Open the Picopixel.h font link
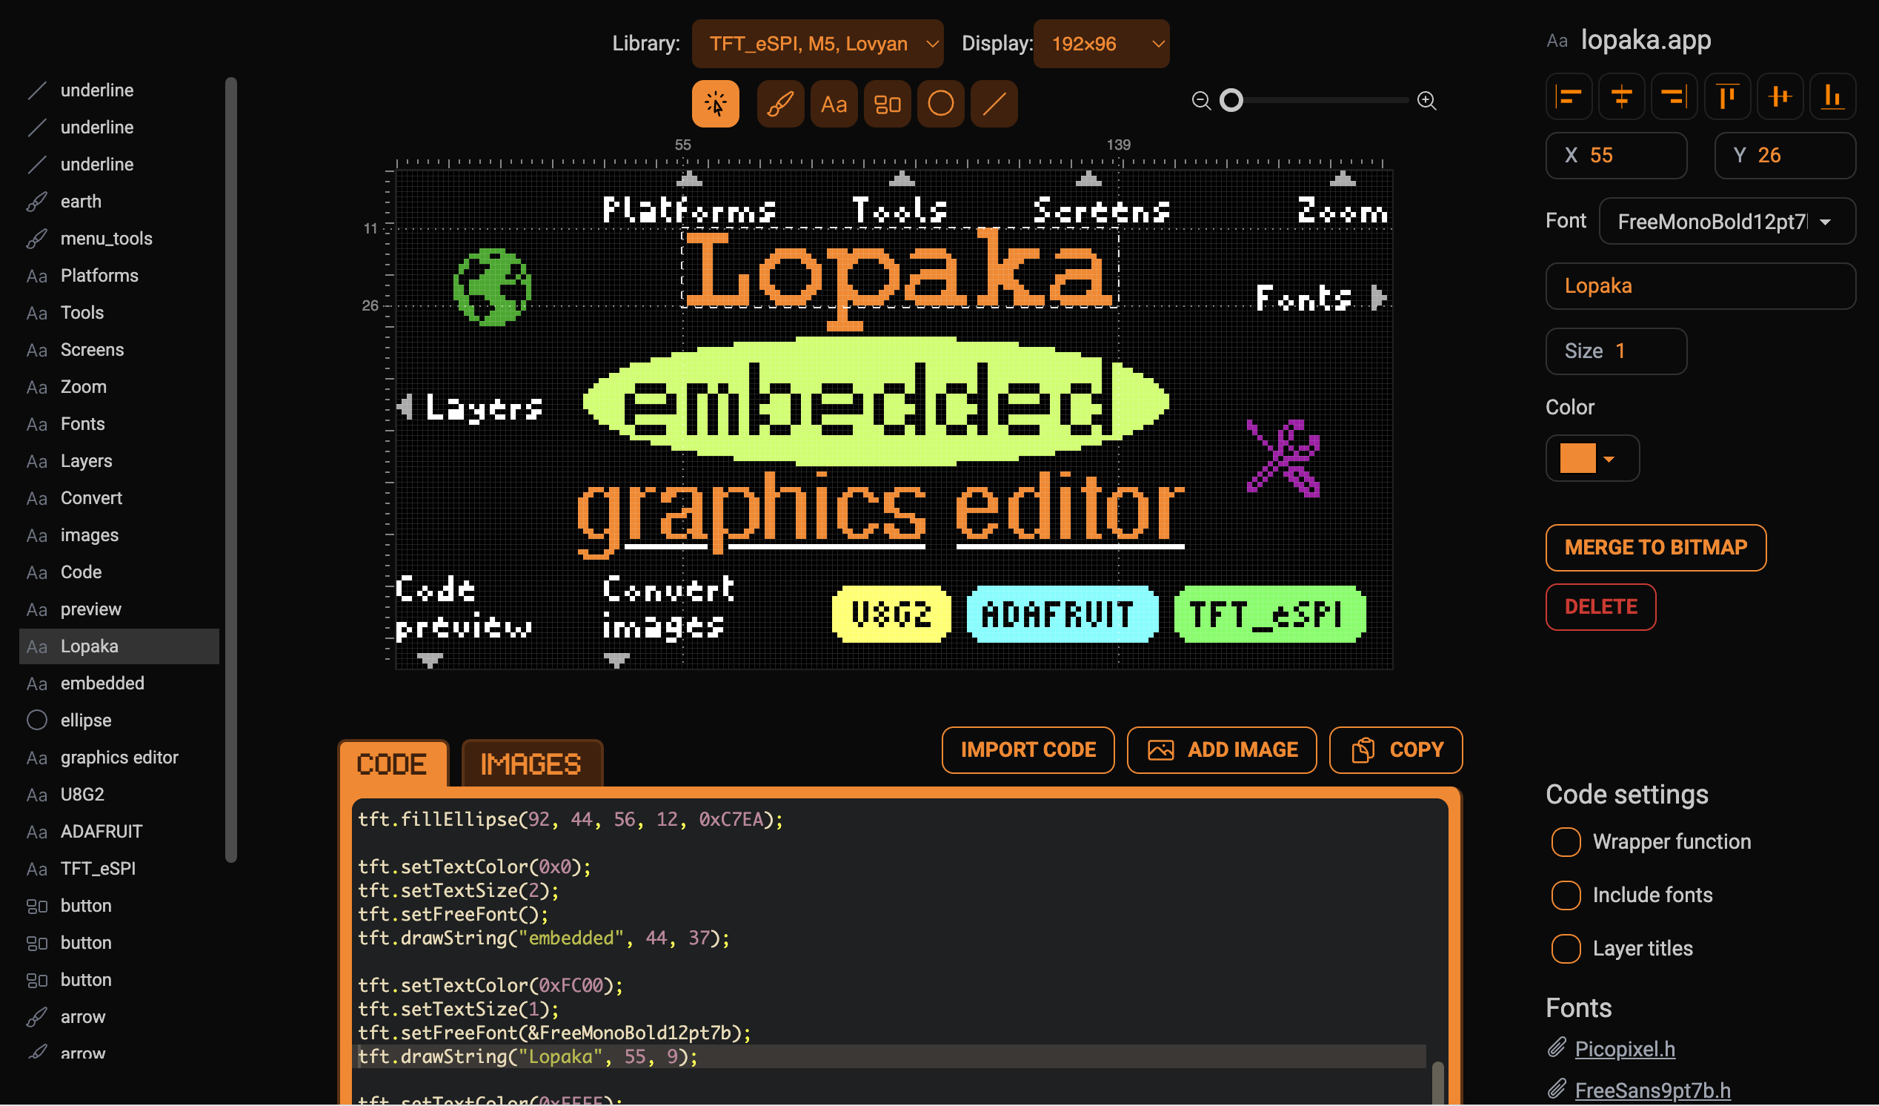 pyautogui.click(x=1625, y=1050)
